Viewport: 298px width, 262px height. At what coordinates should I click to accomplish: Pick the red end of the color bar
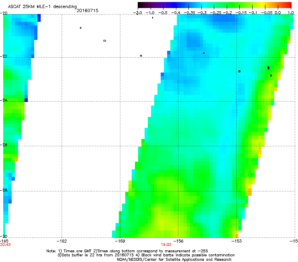coord(290,5)
